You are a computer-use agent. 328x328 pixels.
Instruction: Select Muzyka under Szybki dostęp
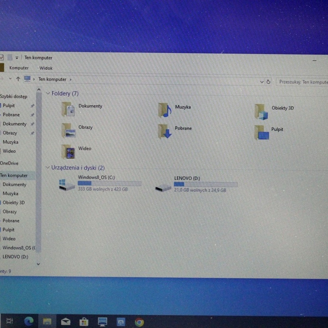(x=10, y=142)
